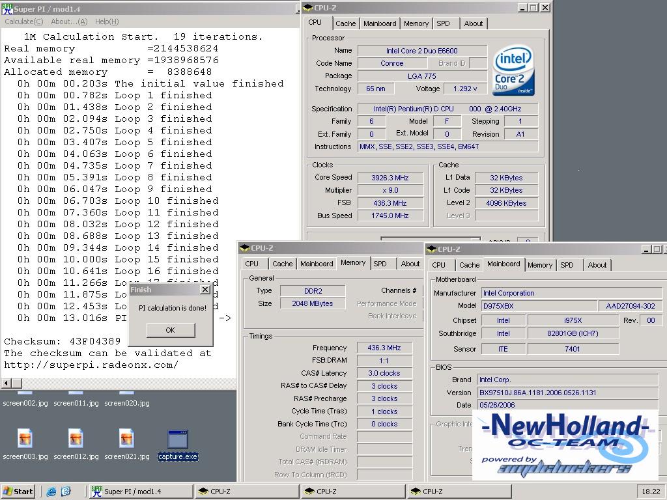Select the CPU tab in the top CPU-Z window
The height and width of the screenshot is (500, 667).
(315, 23)
